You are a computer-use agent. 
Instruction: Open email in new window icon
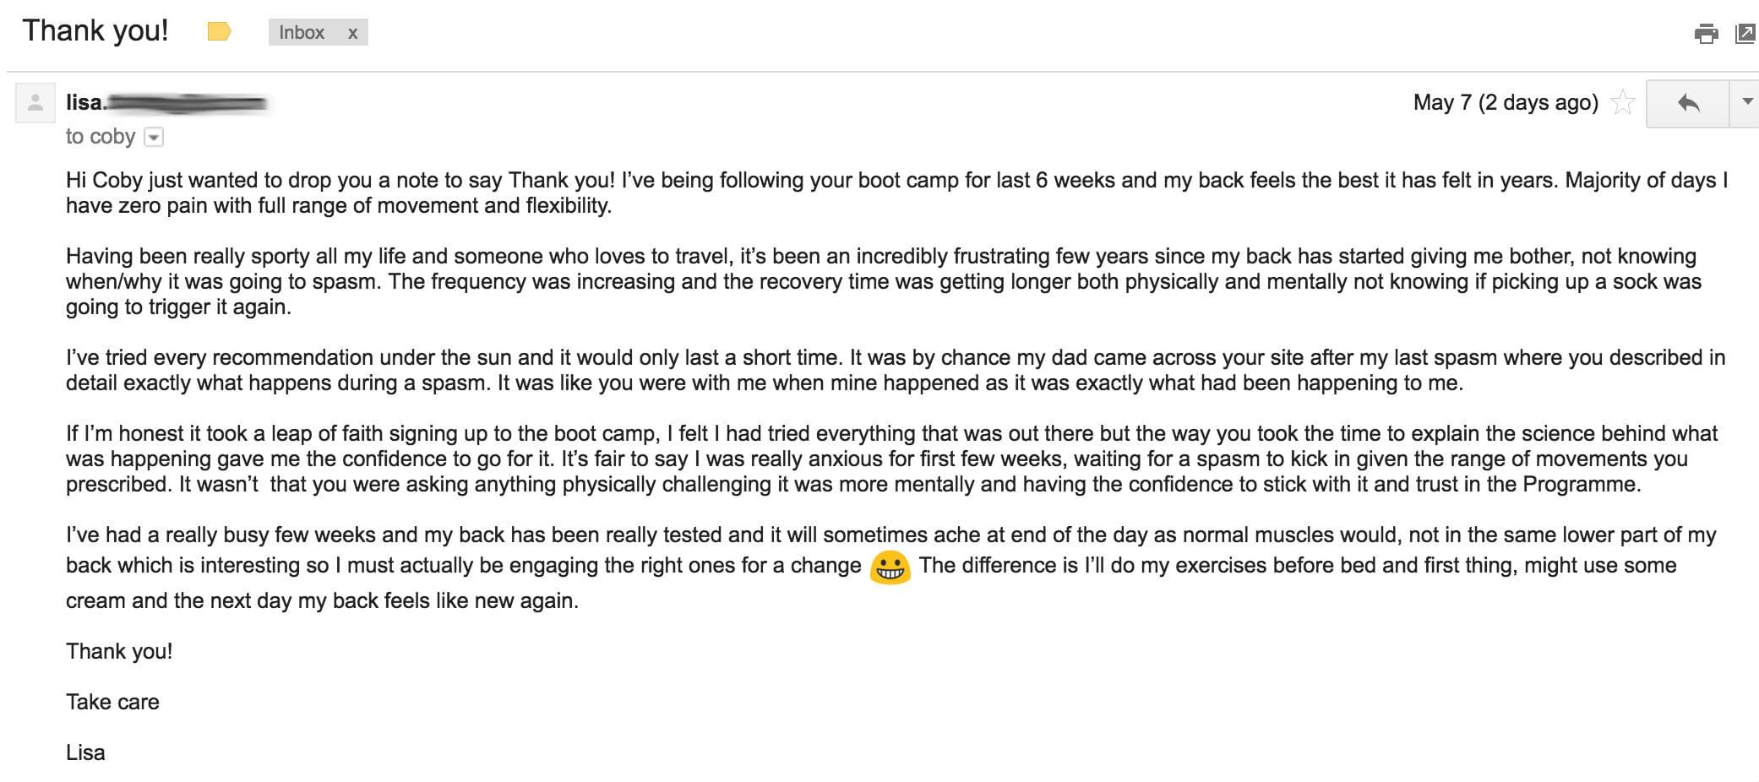[x=1745, y=34]
